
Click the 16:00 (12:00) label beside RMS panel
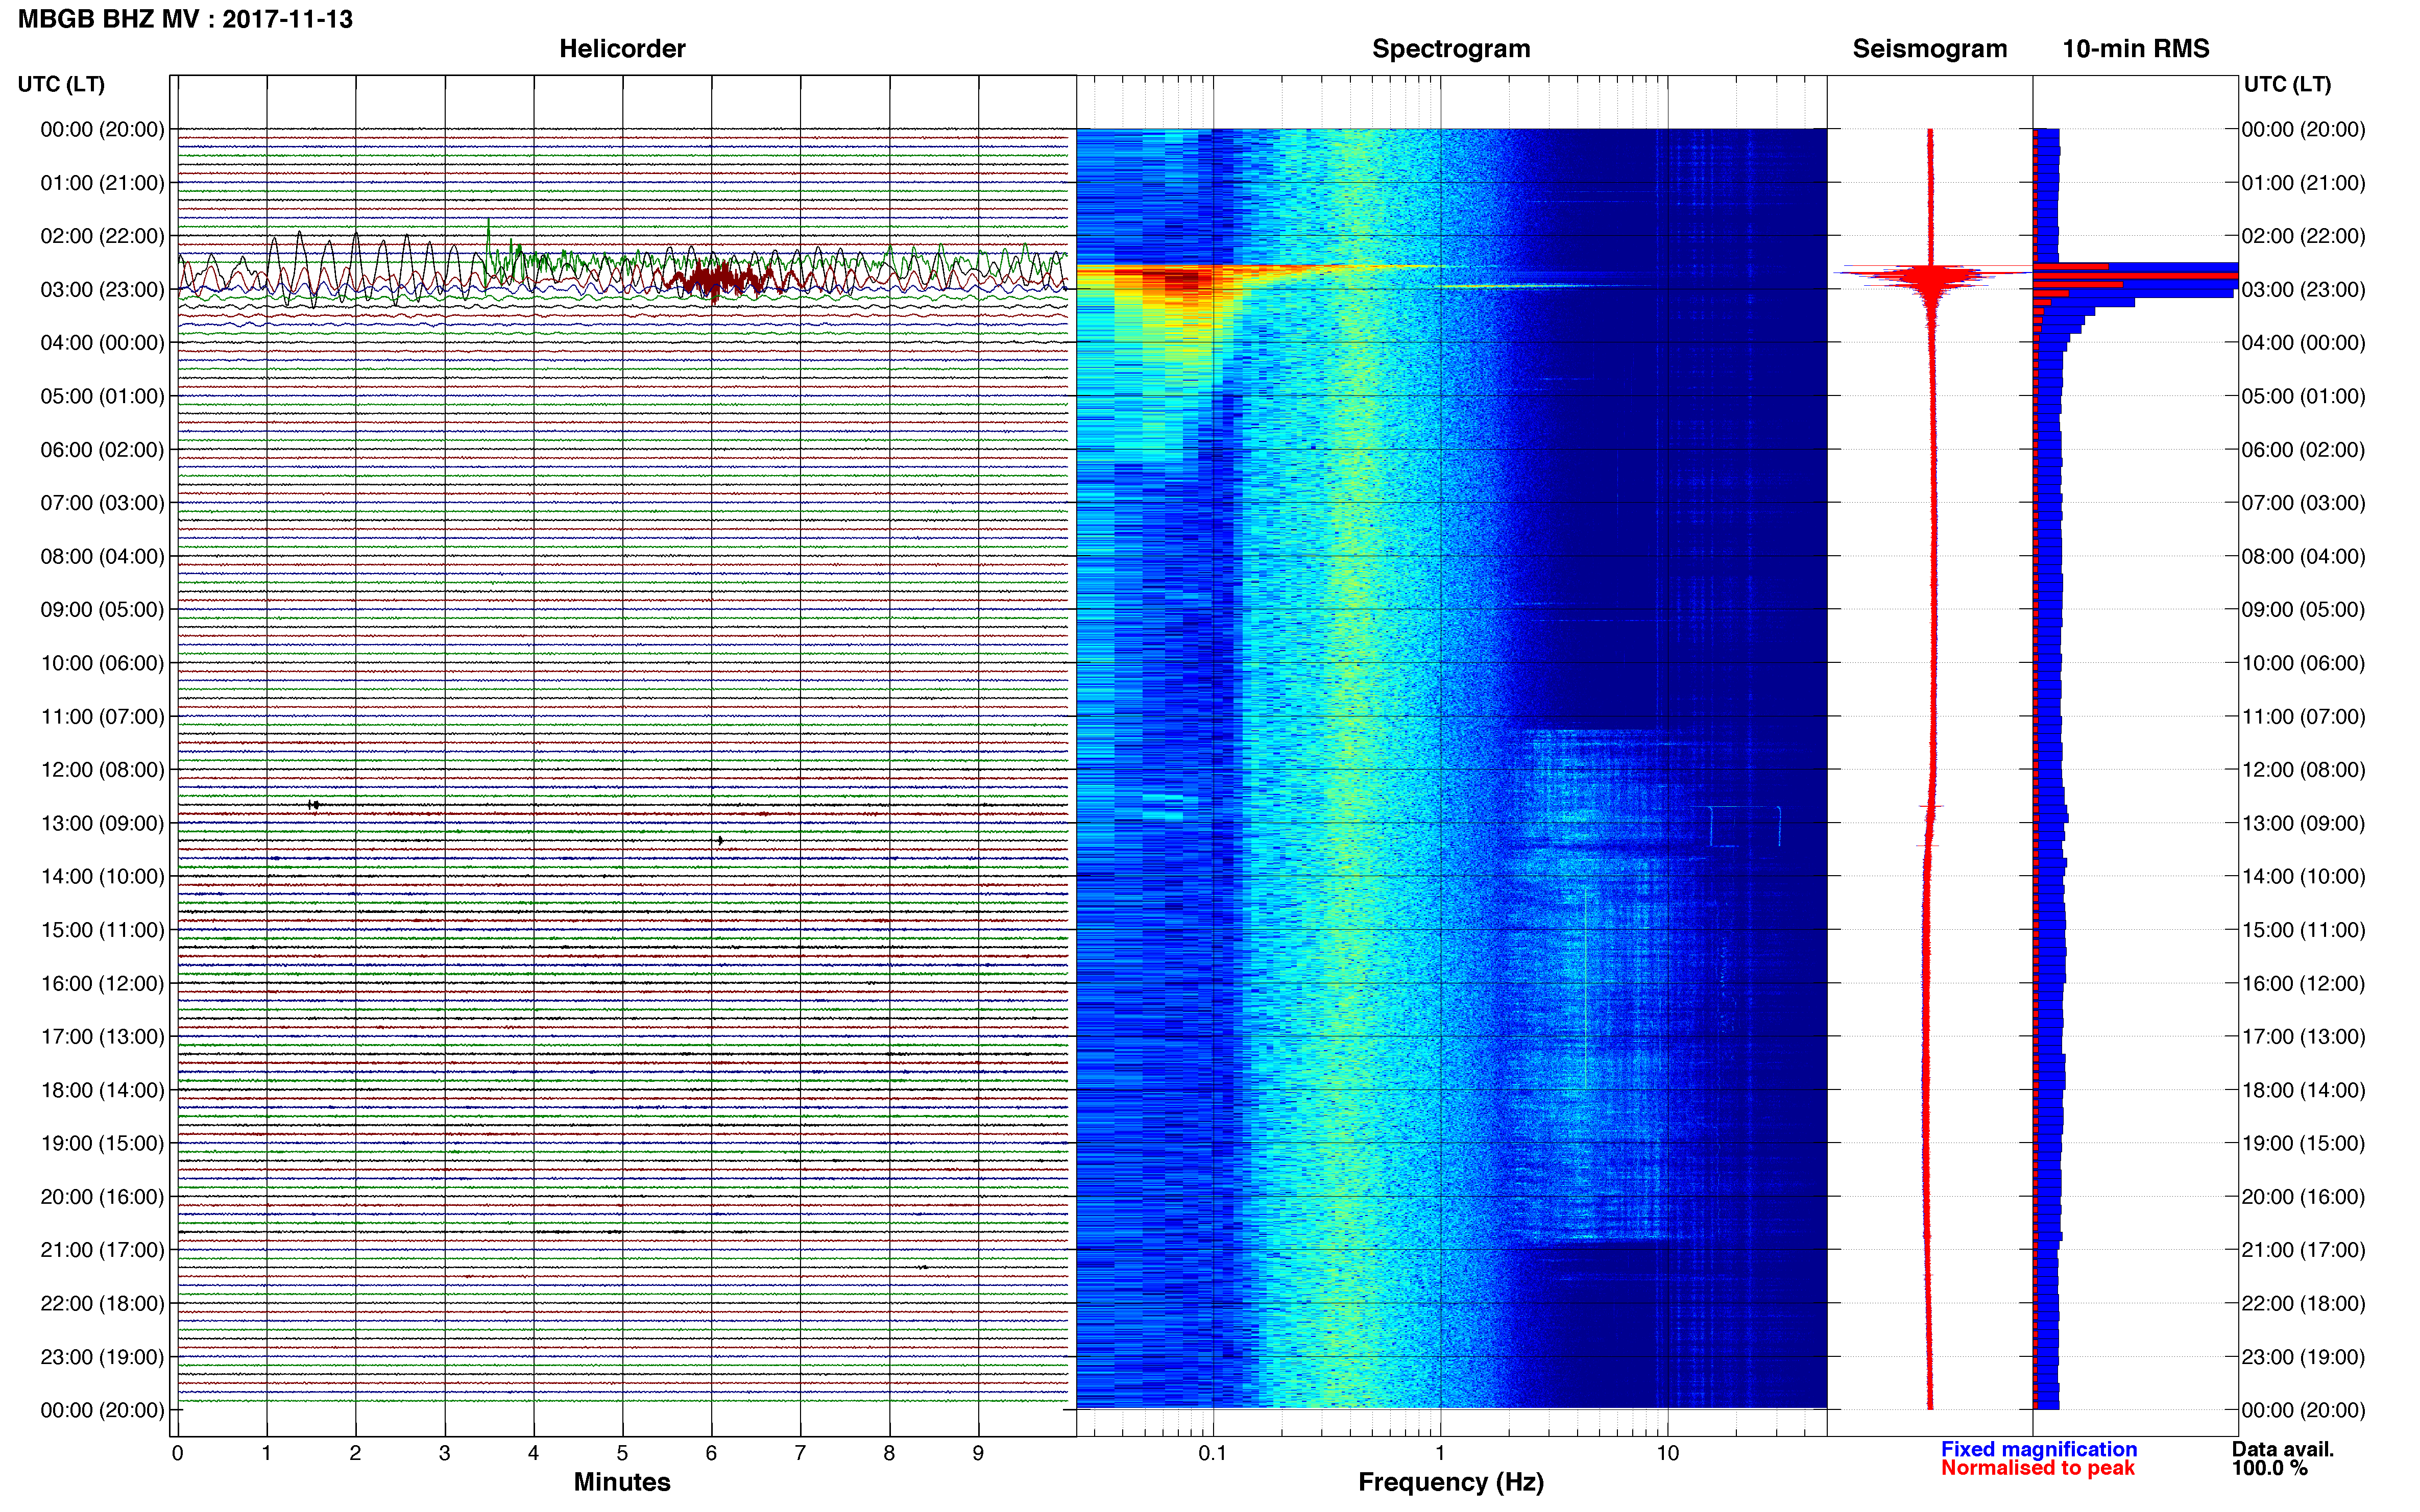click(x=2303, y=984)
